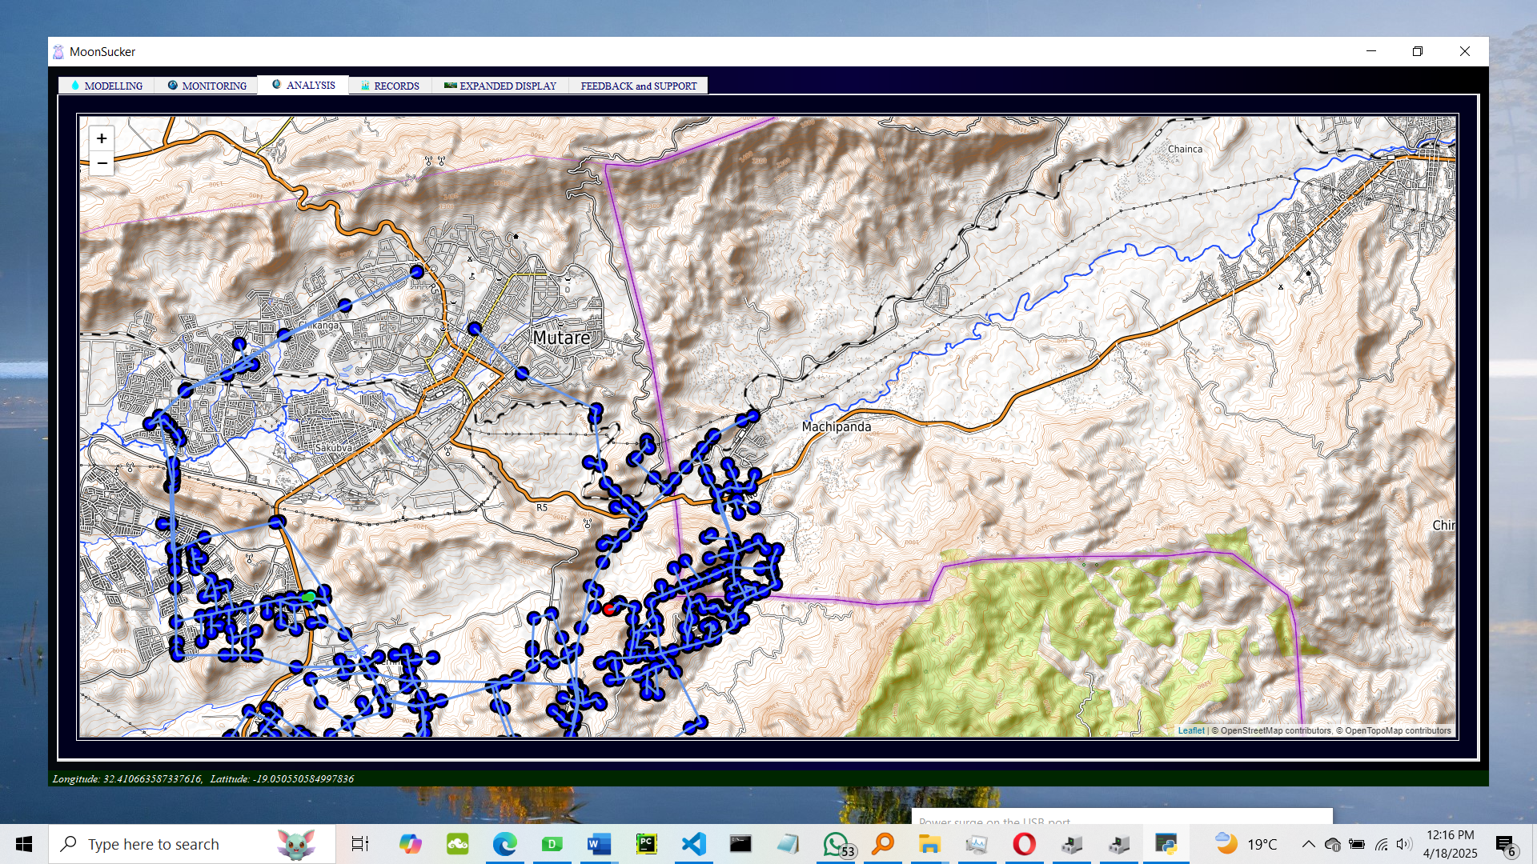Viewport: 1537px width, 864px height.
Task: Open WhatsApp from the taskbar
Action: 836,843
